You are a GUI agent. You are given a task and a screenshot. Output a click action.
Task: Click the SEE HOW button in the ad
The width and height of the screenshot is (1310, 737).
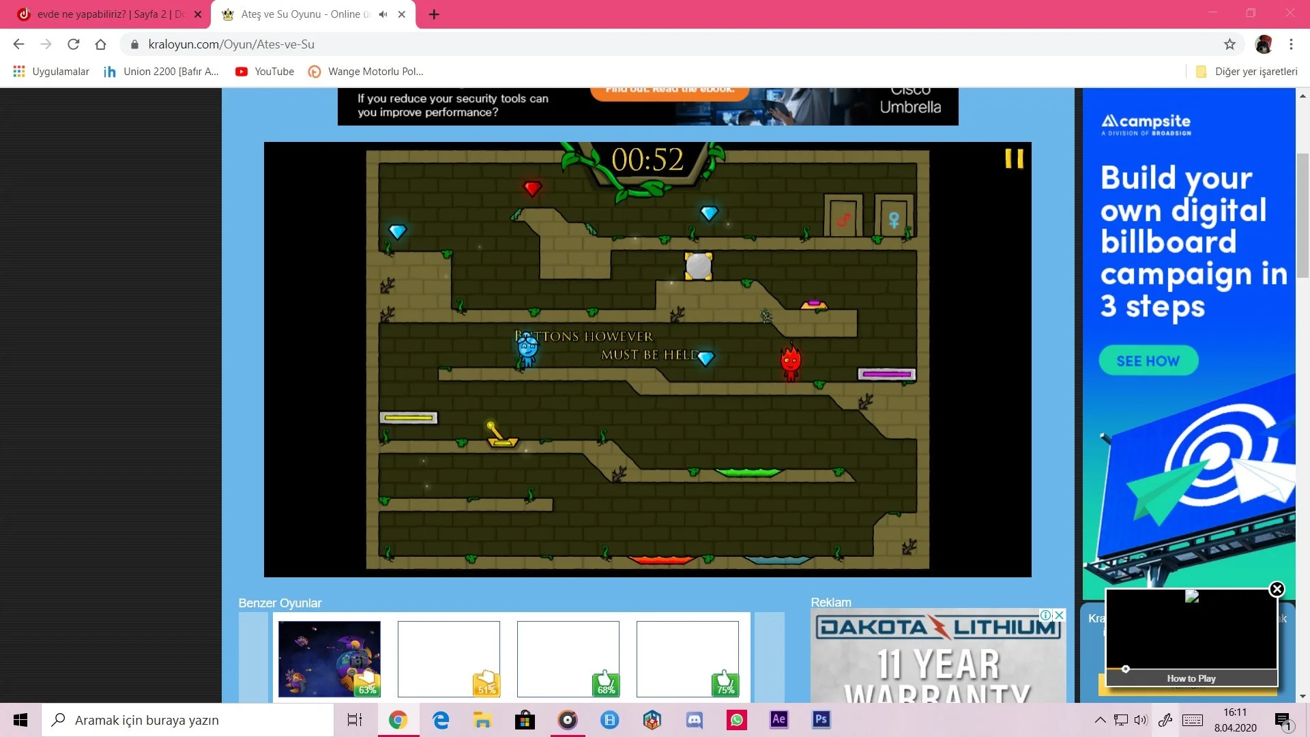point(1148,361)
